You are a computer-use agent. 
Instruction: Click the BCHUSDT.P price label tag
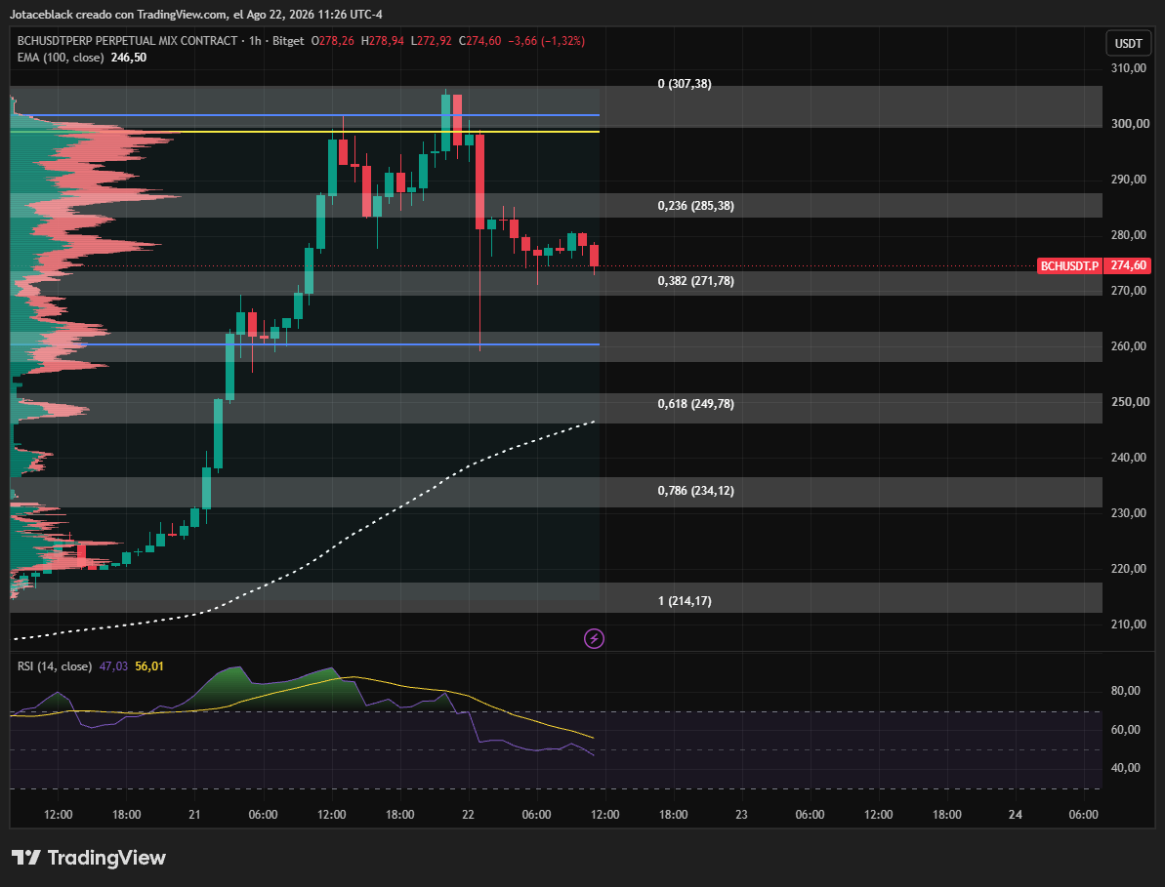coord(1069,265)
